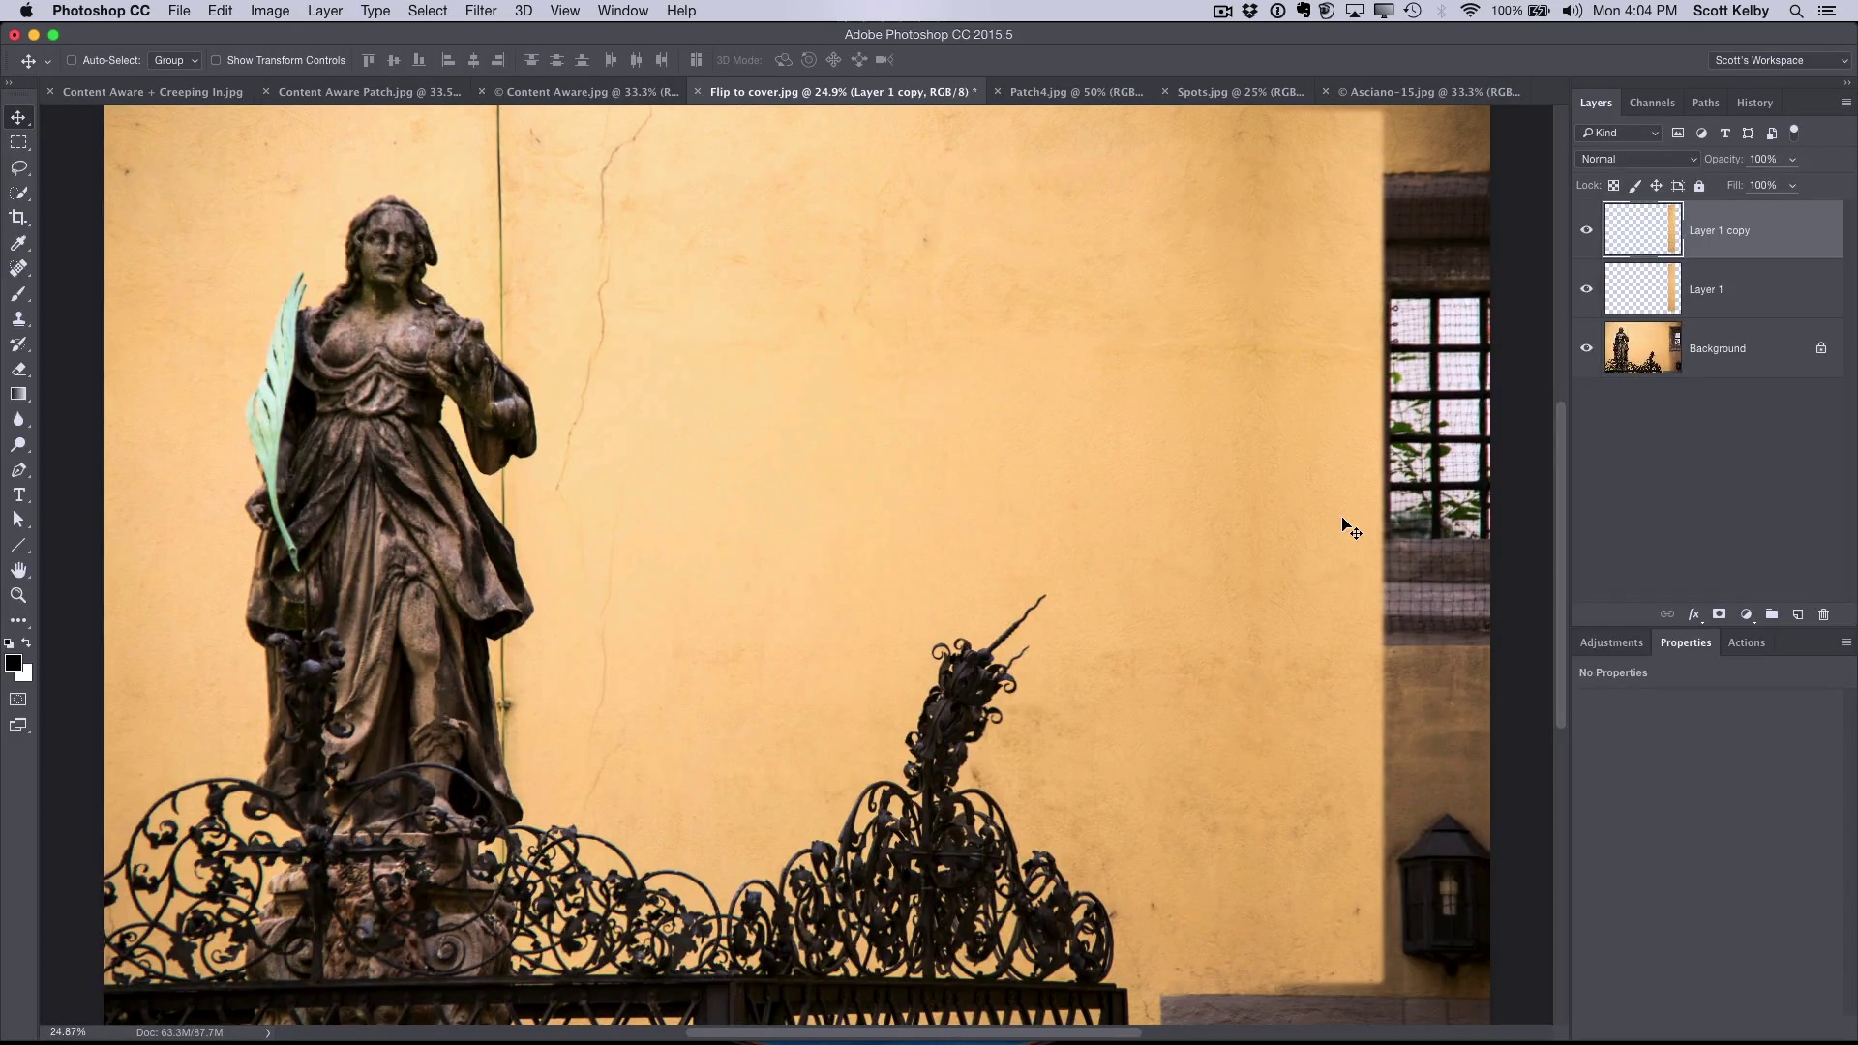The width and height of the screenshot is (1858, 1045).
Task: Open the blending mode Normal dropdown
Action: [x=1637, y=157]
